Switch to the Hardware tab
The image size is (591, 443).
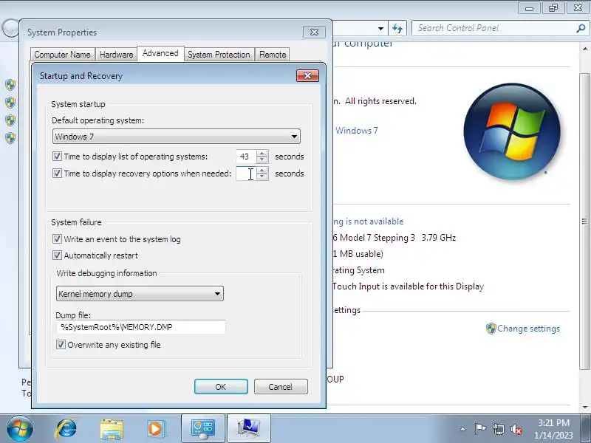117,55
